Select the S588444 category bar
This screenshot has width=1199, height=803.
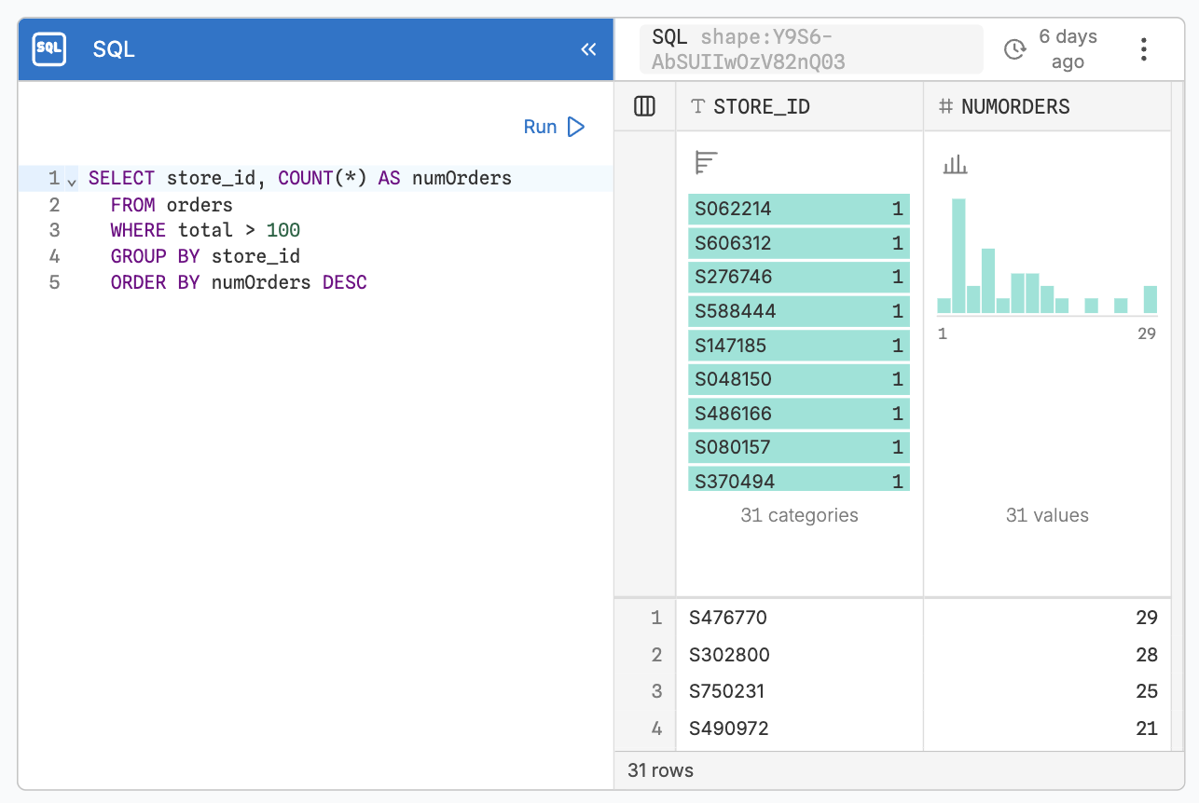[x=799, y=311]
